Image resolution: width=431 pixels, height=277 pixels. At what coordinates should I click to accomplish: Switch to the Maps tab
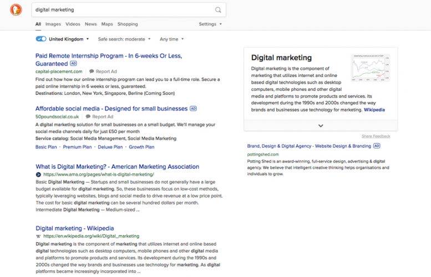click(x=107, y=24)
